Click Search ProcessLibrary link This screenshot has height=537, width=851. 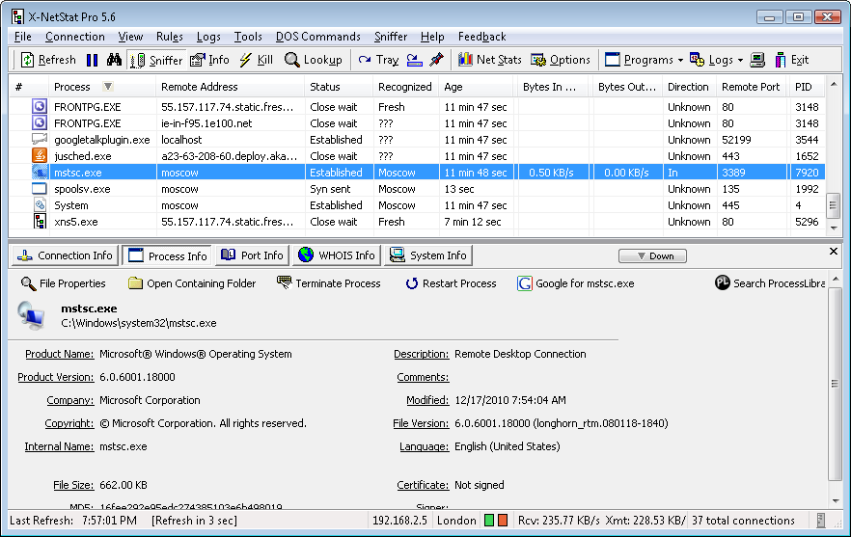click(770, 283)
